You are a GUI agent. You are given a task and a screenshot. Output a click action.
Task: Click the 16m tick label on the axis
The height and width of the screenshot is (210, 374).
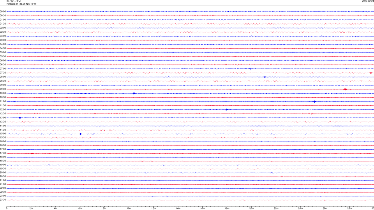pyautogui.click(x=203, y=208)
